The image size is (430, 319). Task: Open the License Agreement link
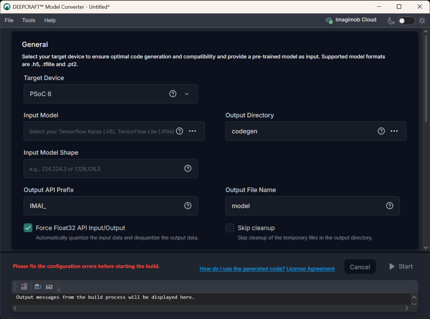click(x=311, y=269)
